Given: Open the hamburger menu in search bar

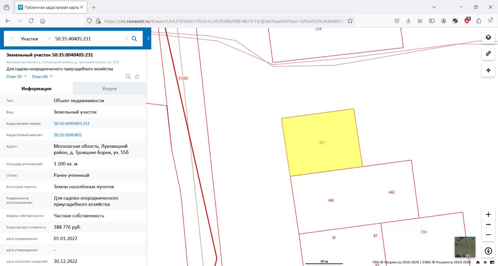Looking at the screenshot, I should [x=12, y=38].
